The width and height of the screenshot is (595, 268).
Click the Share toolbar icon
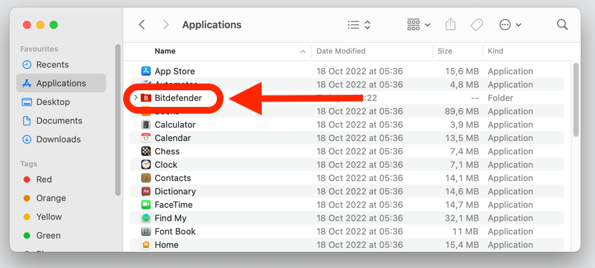tap(450, 25)
